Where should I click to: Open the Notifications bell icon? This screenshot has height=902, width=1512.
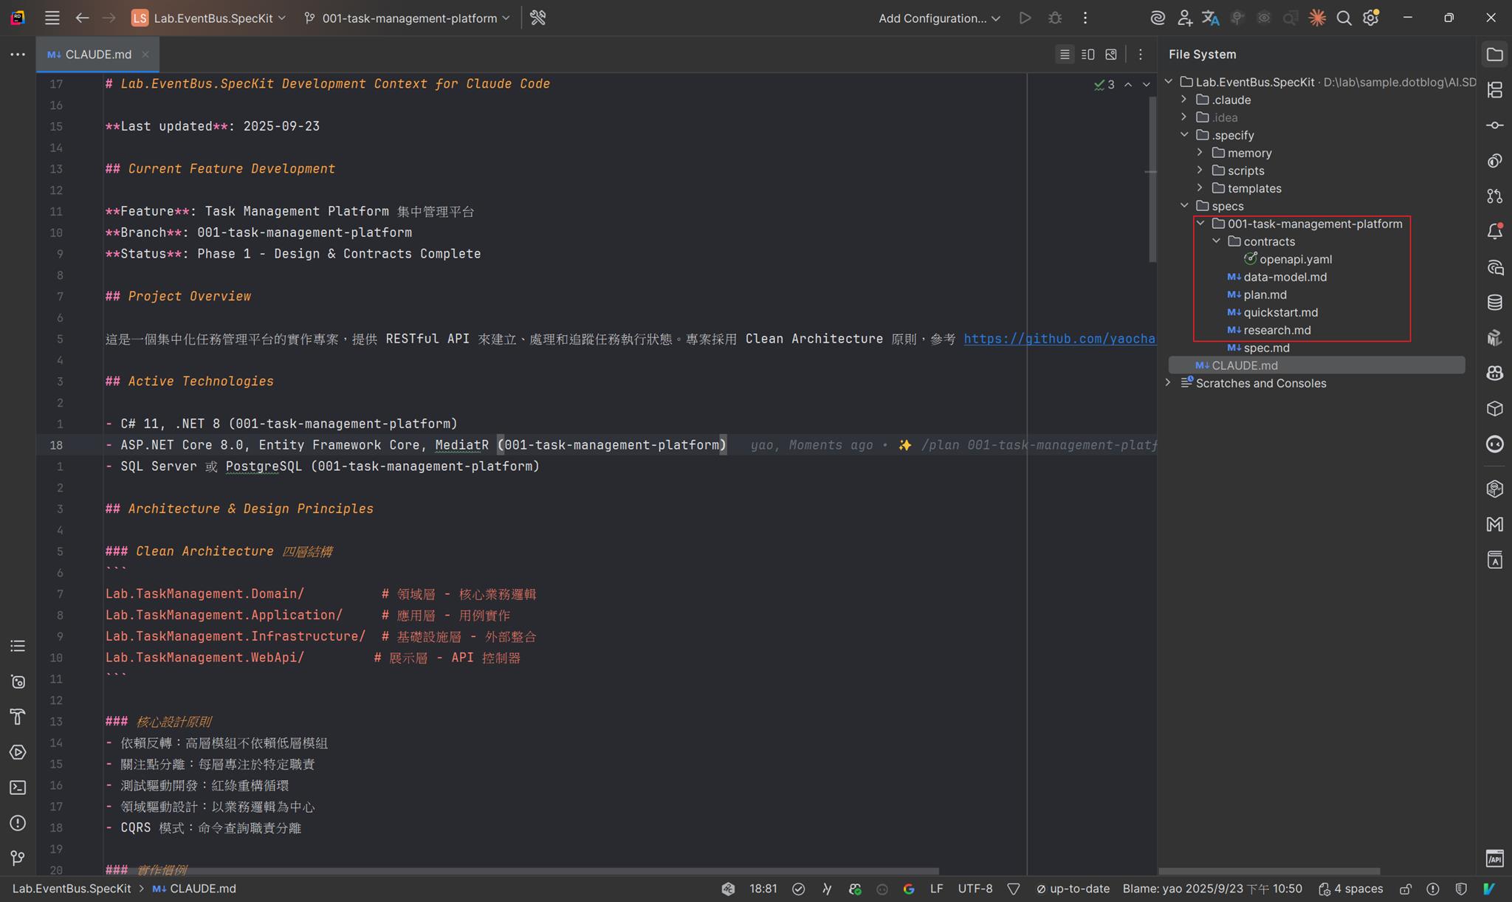click(1495, 231)
